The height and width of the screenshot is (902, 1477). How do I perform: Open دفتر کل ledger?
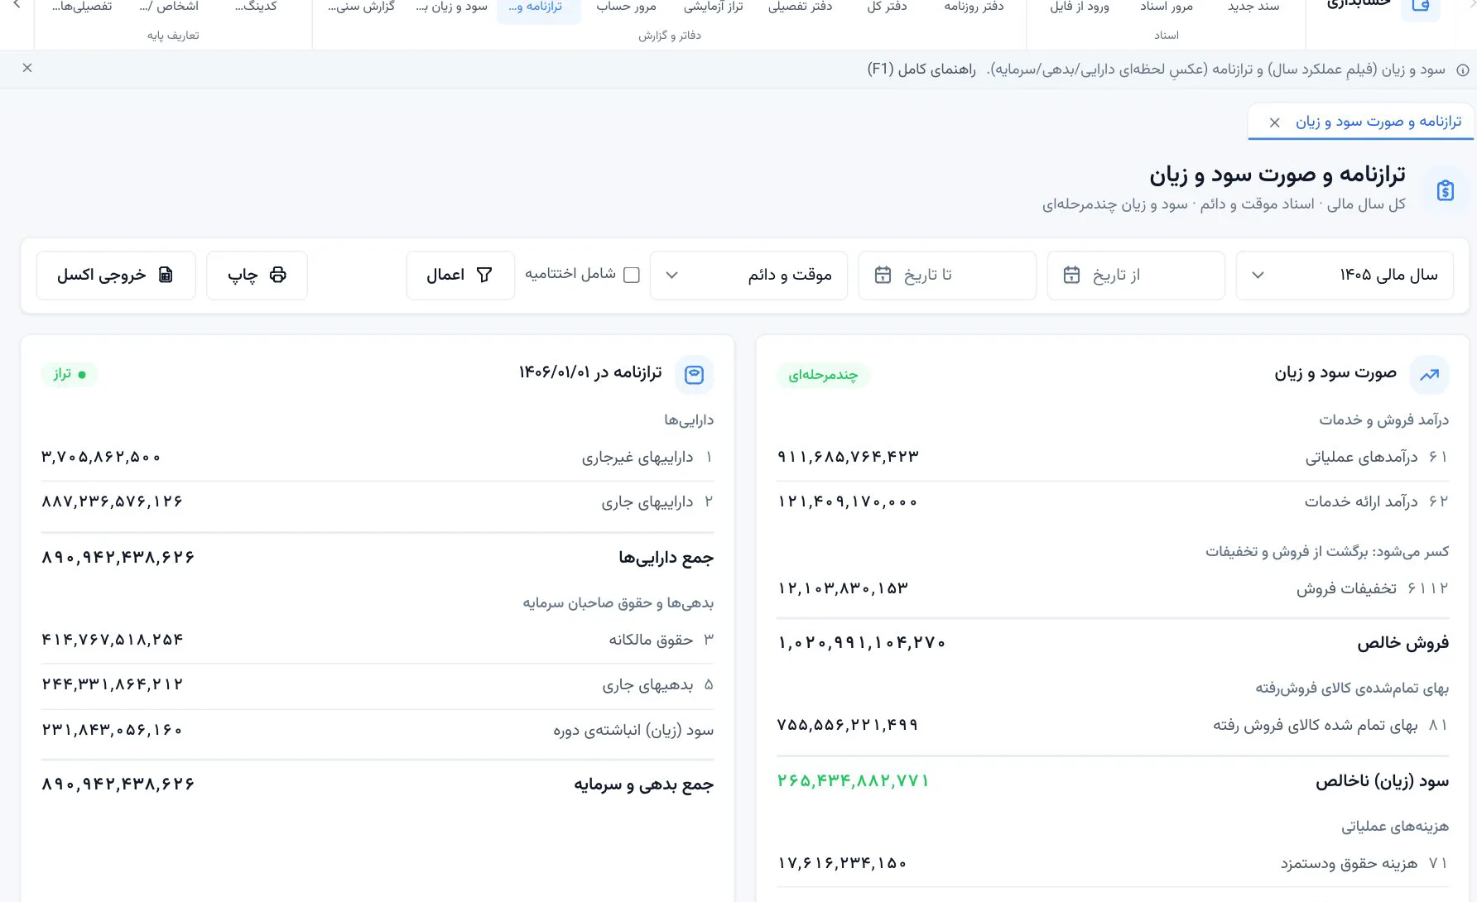pyautogui.click(x=887, y=7)
